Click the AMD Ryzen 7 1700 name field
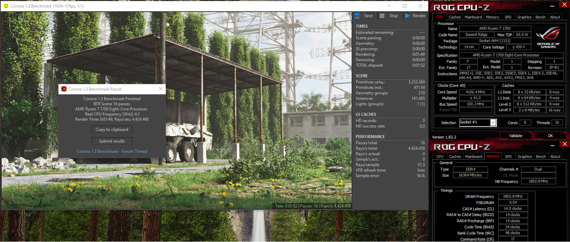Screen dimensions: 570x242 click(494, 29)
